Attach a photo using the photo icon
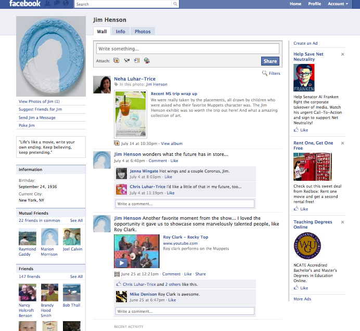Viewport: 360px width, 331px height. point(117,61)
